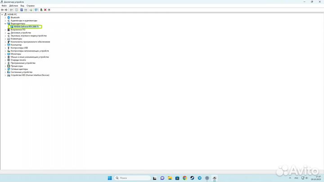324x182 pixels.
Task: Open the Действие menu
Action: pos(13,6)
